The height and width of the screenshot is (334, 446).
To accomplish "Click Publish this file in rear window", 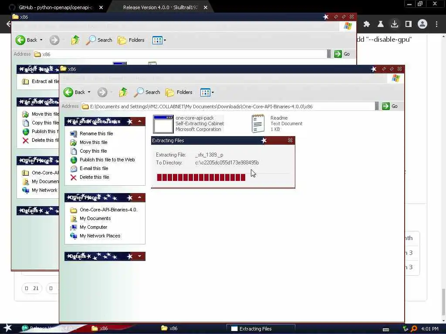I will [x=41, y=131].
